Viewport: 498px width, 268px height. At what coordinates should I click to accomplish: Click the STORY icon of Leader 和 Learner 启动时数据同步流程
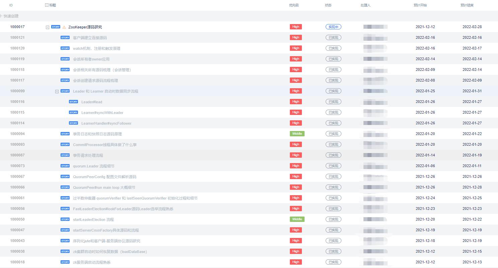click(65, 91)
